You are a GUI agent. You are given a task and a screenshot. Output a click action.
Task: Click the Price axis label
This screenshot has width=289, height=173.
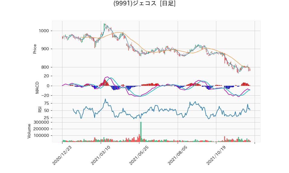[x=35, y=49]
